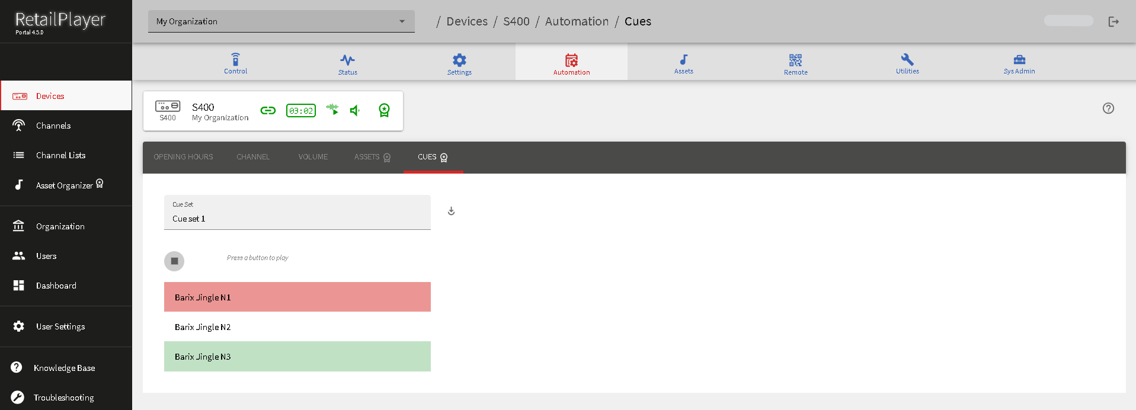Switch to the Volume tab
The height and width of the screenshot is (410, 1136).
pyautogui.click(x=313, y=157)
